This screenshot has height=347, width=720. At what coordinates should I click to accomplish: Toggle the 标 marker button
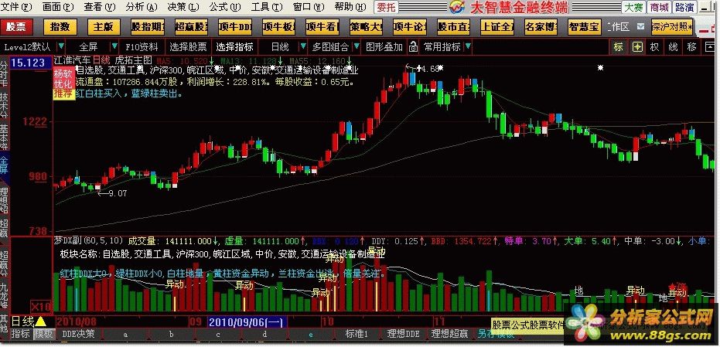(618, 47)
